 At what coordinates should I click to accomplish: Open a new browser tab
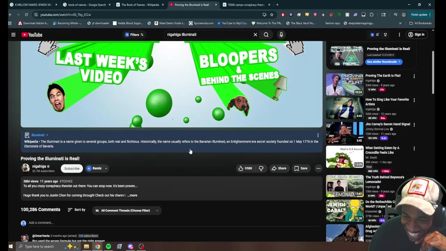277,5
